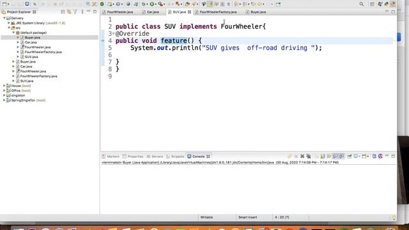Click the Run Last Tool (external tools) icon

click(160, 4)
